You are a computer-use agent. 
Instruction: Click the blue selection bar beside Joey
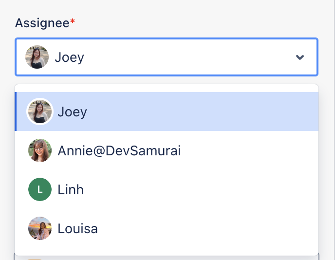click(16, 111)
